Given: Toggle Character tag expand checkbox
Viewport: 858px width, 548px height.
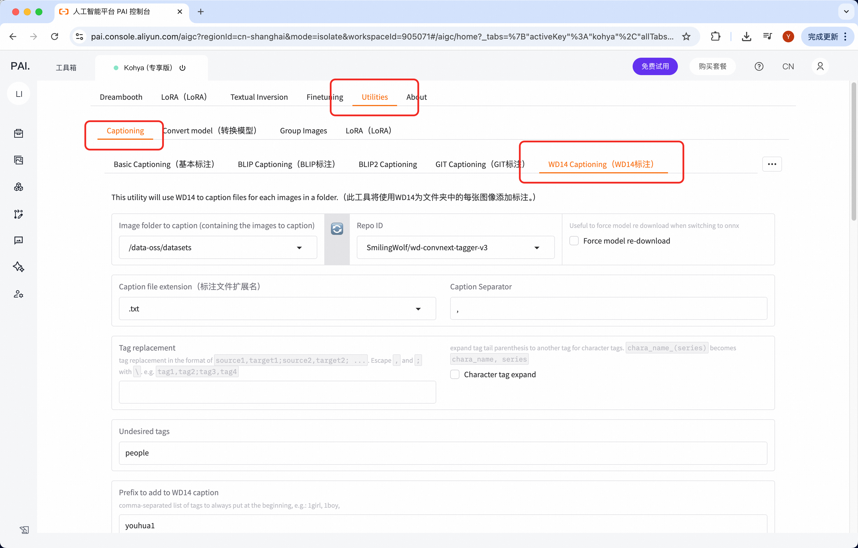Looking at the screenshot, I should (455, 374).
